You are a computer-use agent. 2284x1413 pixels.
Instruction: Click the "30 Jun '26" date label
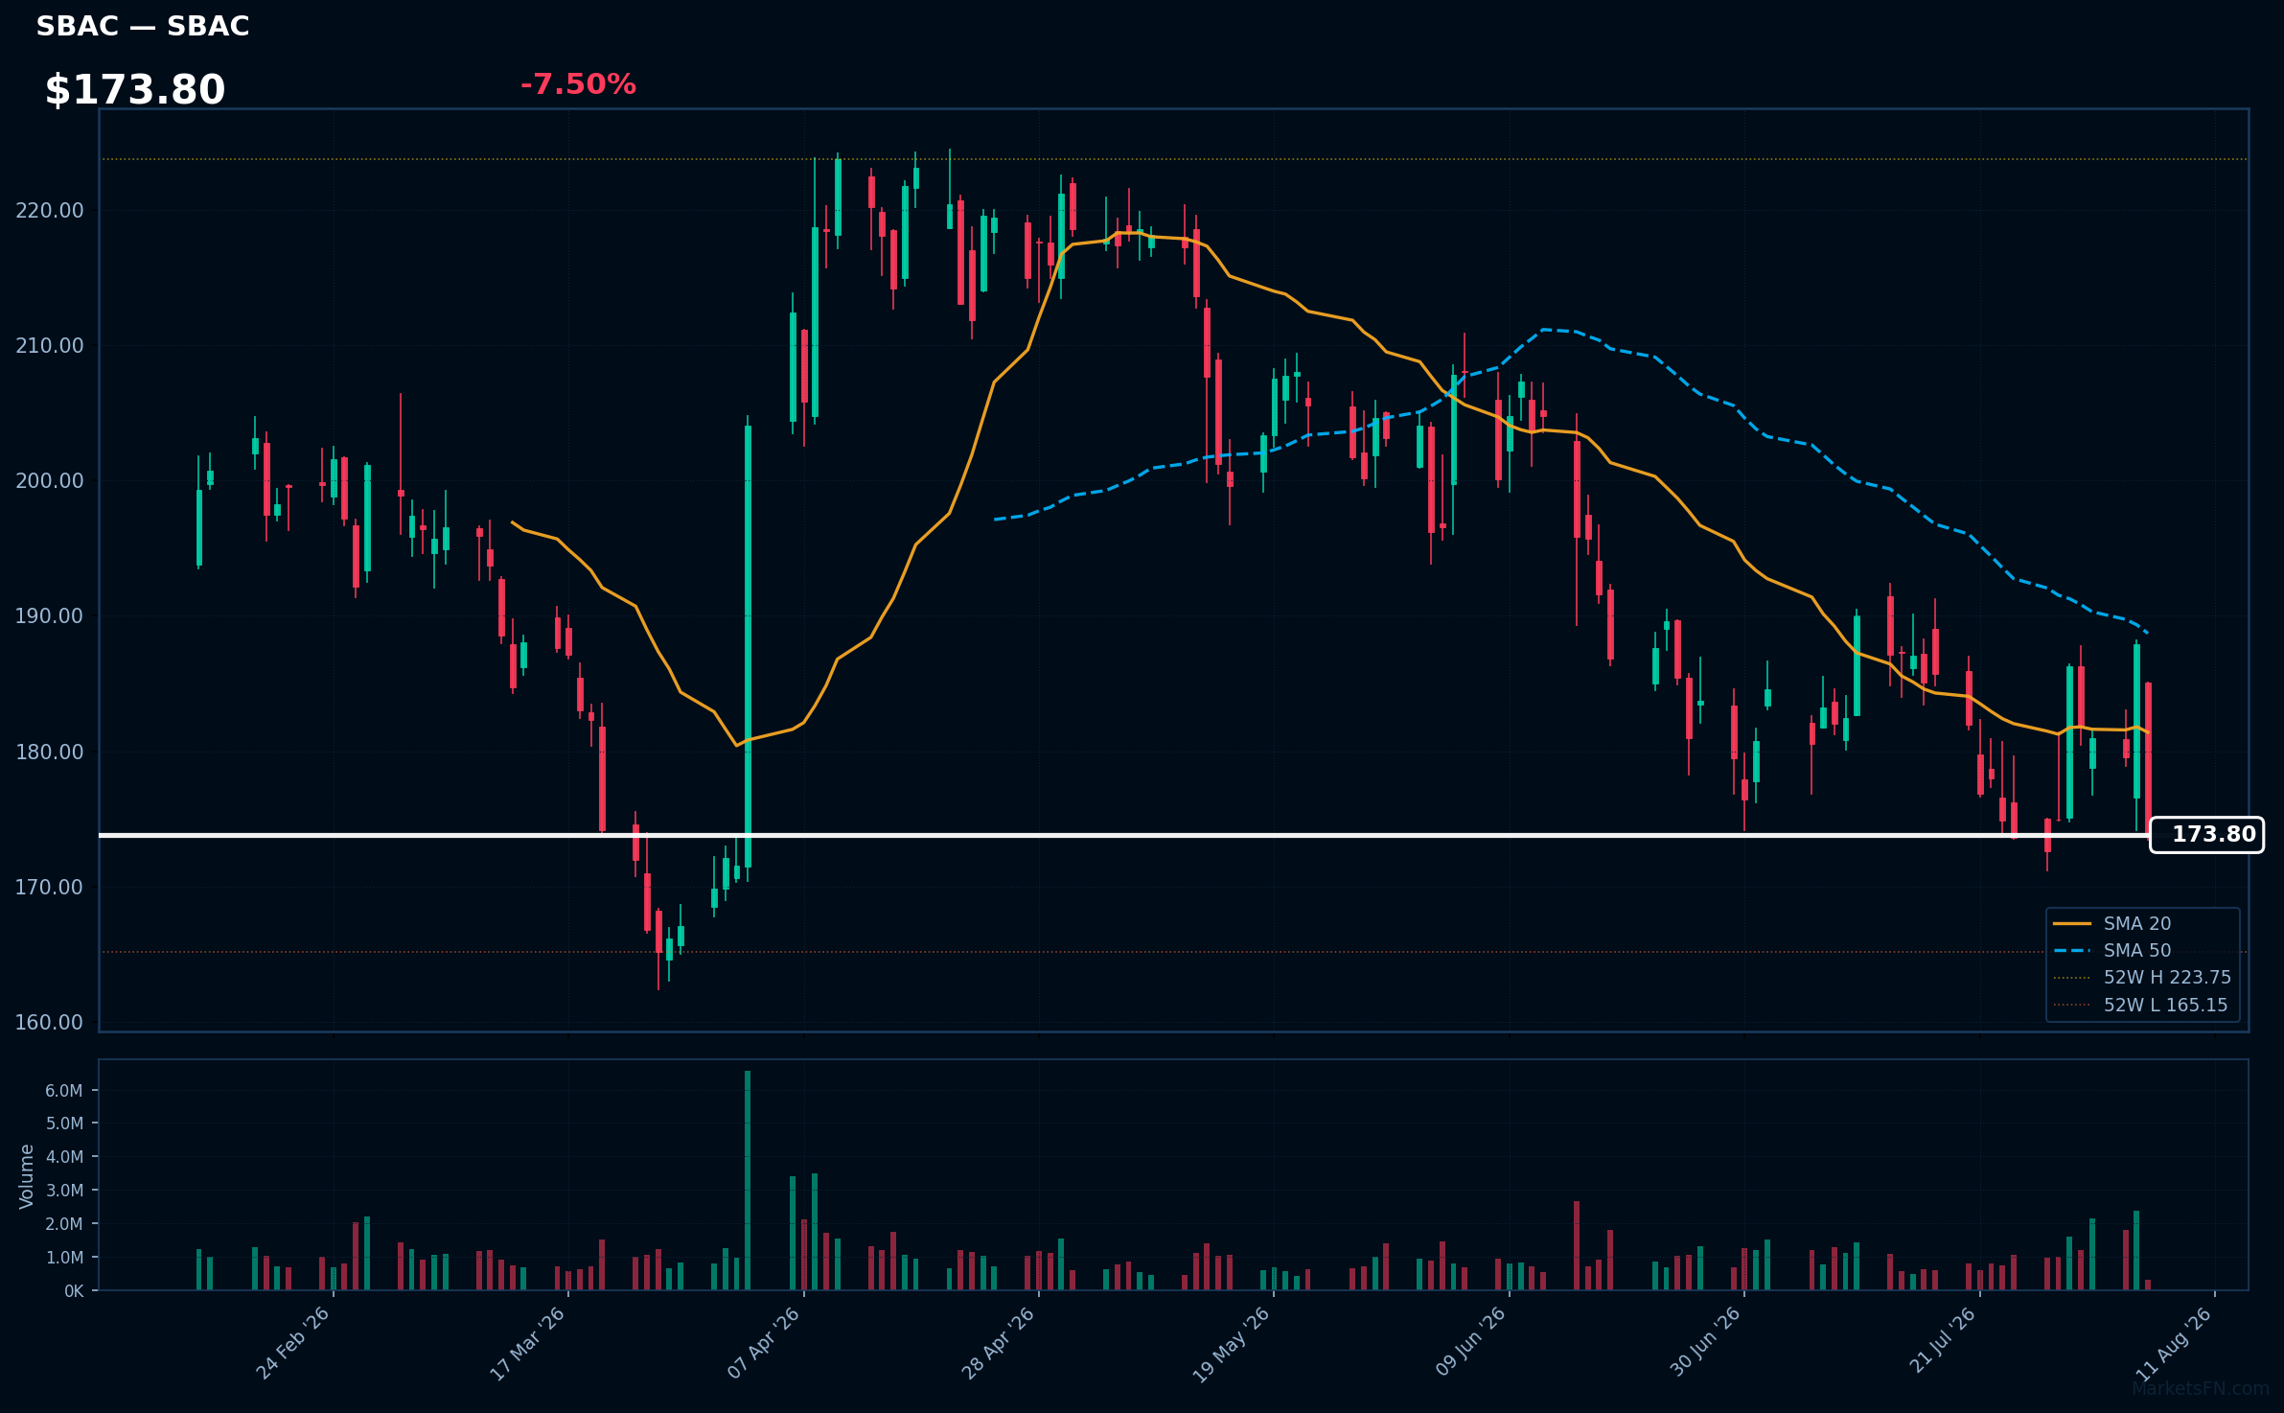[1705, 1343]
